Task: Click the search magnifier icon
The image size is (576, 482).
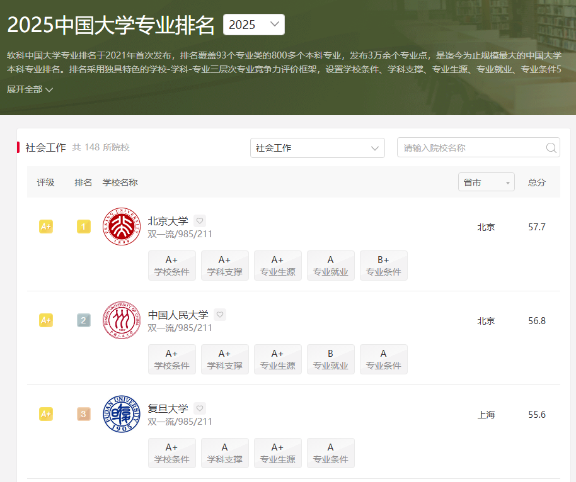Action: pyautogui.click(x=551, y=148)
